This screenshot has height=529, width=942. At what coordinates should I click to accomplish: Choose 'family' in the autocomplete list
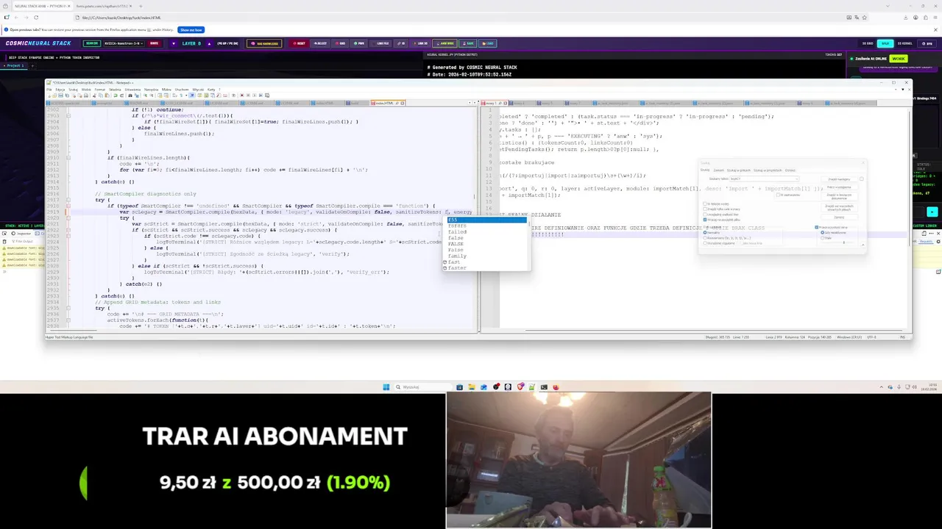487,256
